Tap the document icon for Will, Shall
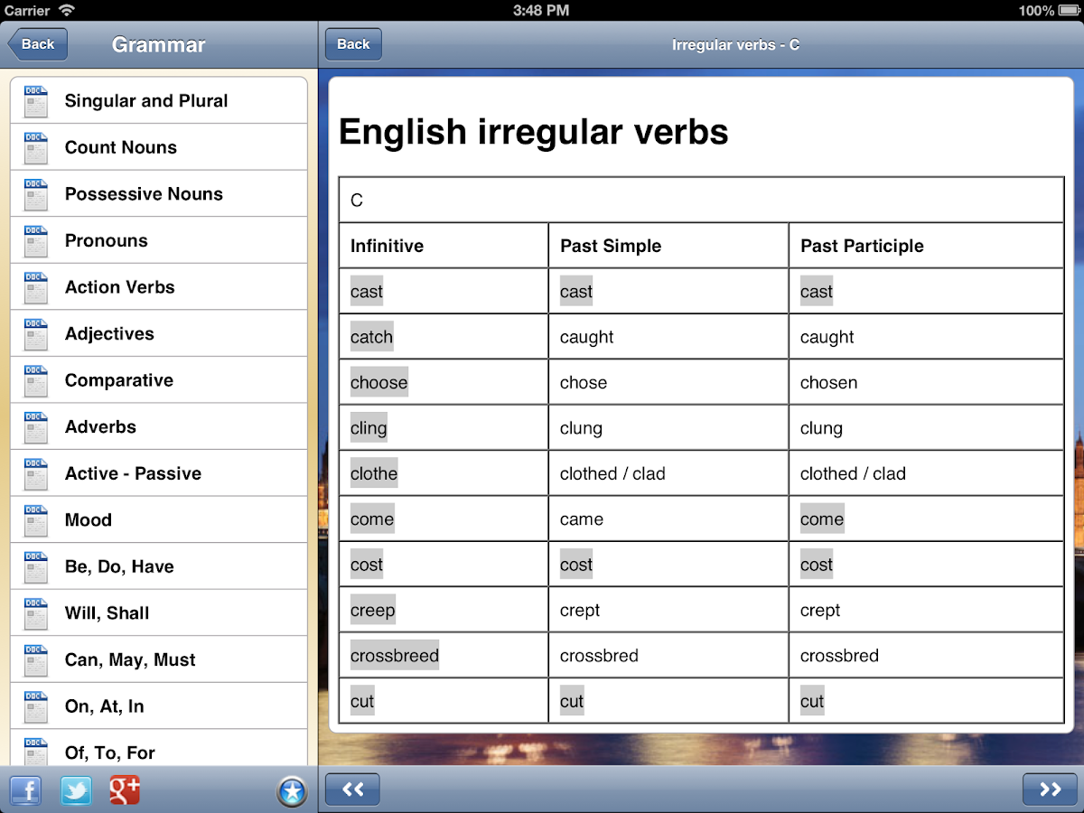Image resolution: width=1084 pixels, height=813 pixels. coord(35,612)
